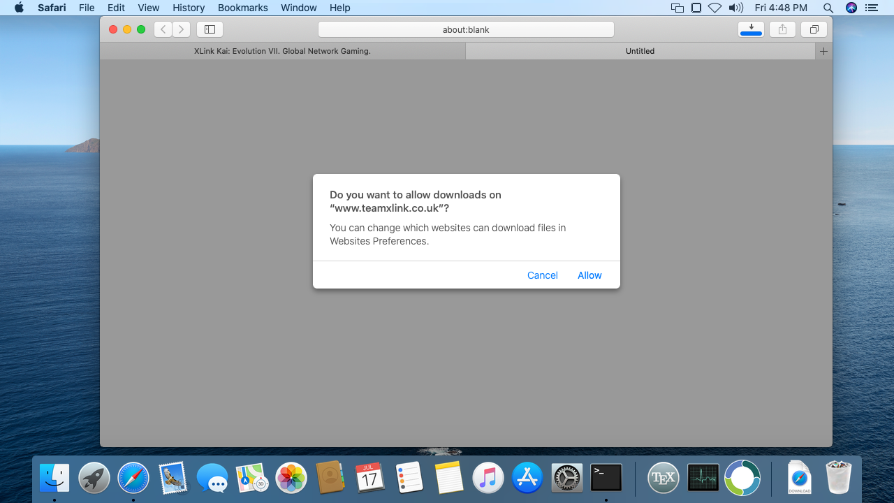Image resolution: width=894 pixels, height=503 pixels.
Task: Open a new tab with plus button
Action: pyautogui.click(x=823, y=51)
